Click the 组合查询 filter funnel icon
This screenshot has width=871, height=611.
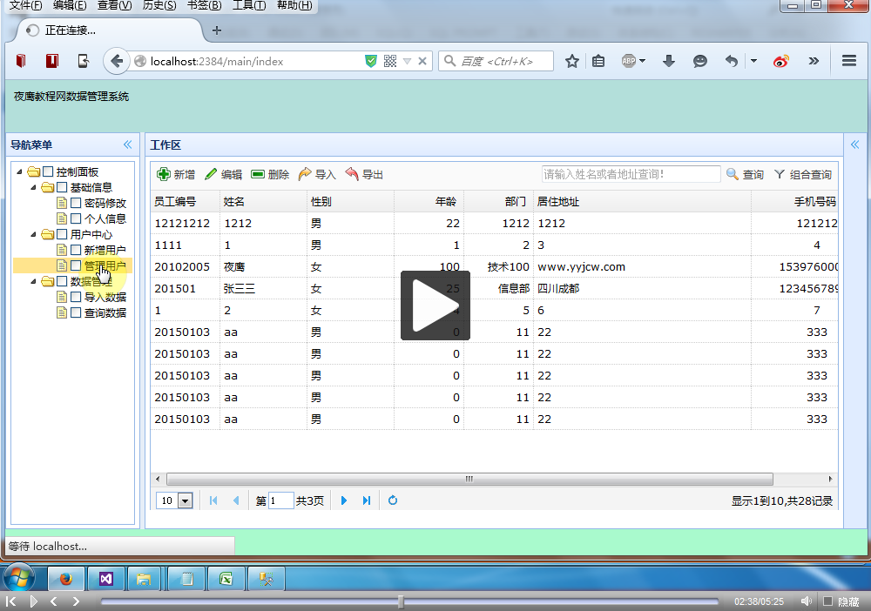(780, 174)
